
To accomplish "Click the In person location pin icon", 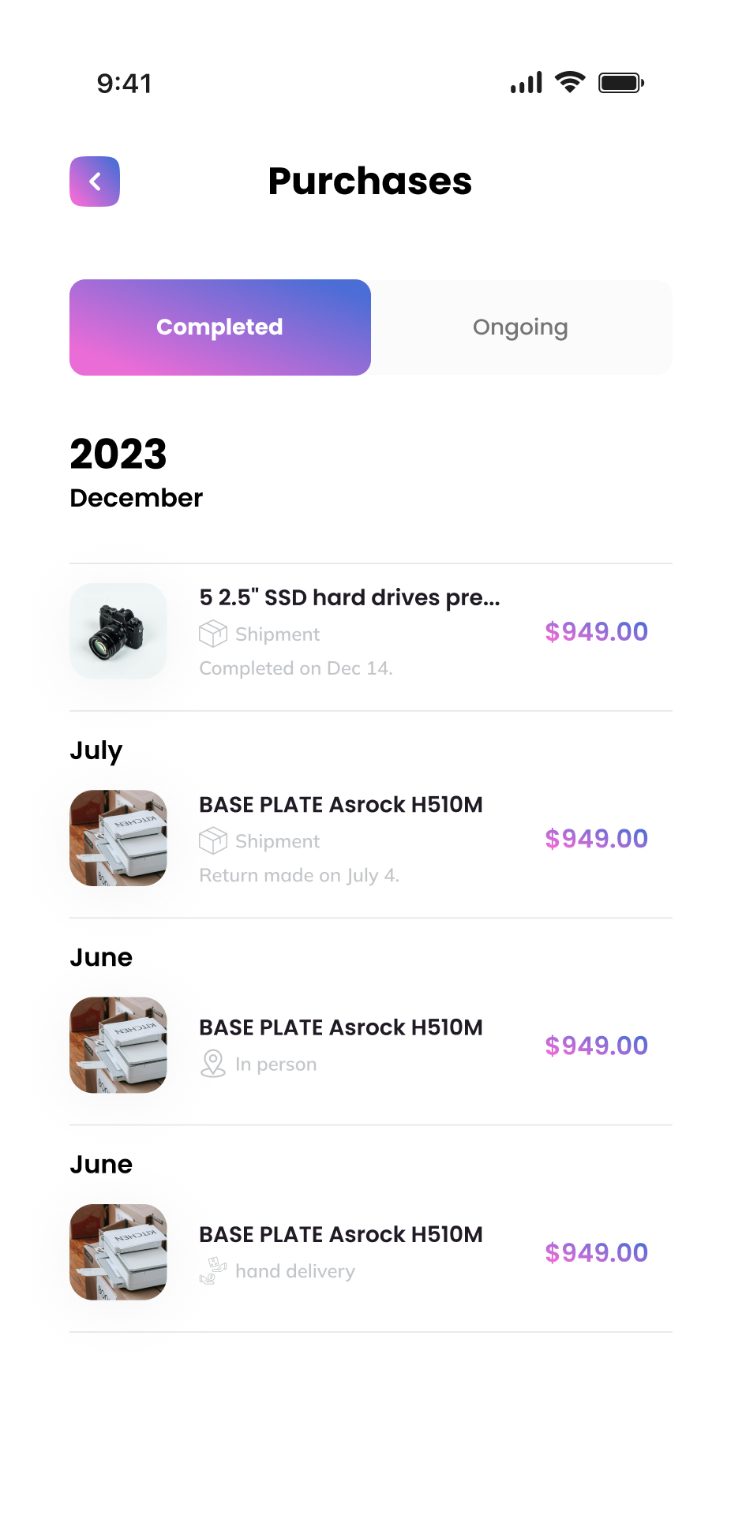I will 213,1064.
